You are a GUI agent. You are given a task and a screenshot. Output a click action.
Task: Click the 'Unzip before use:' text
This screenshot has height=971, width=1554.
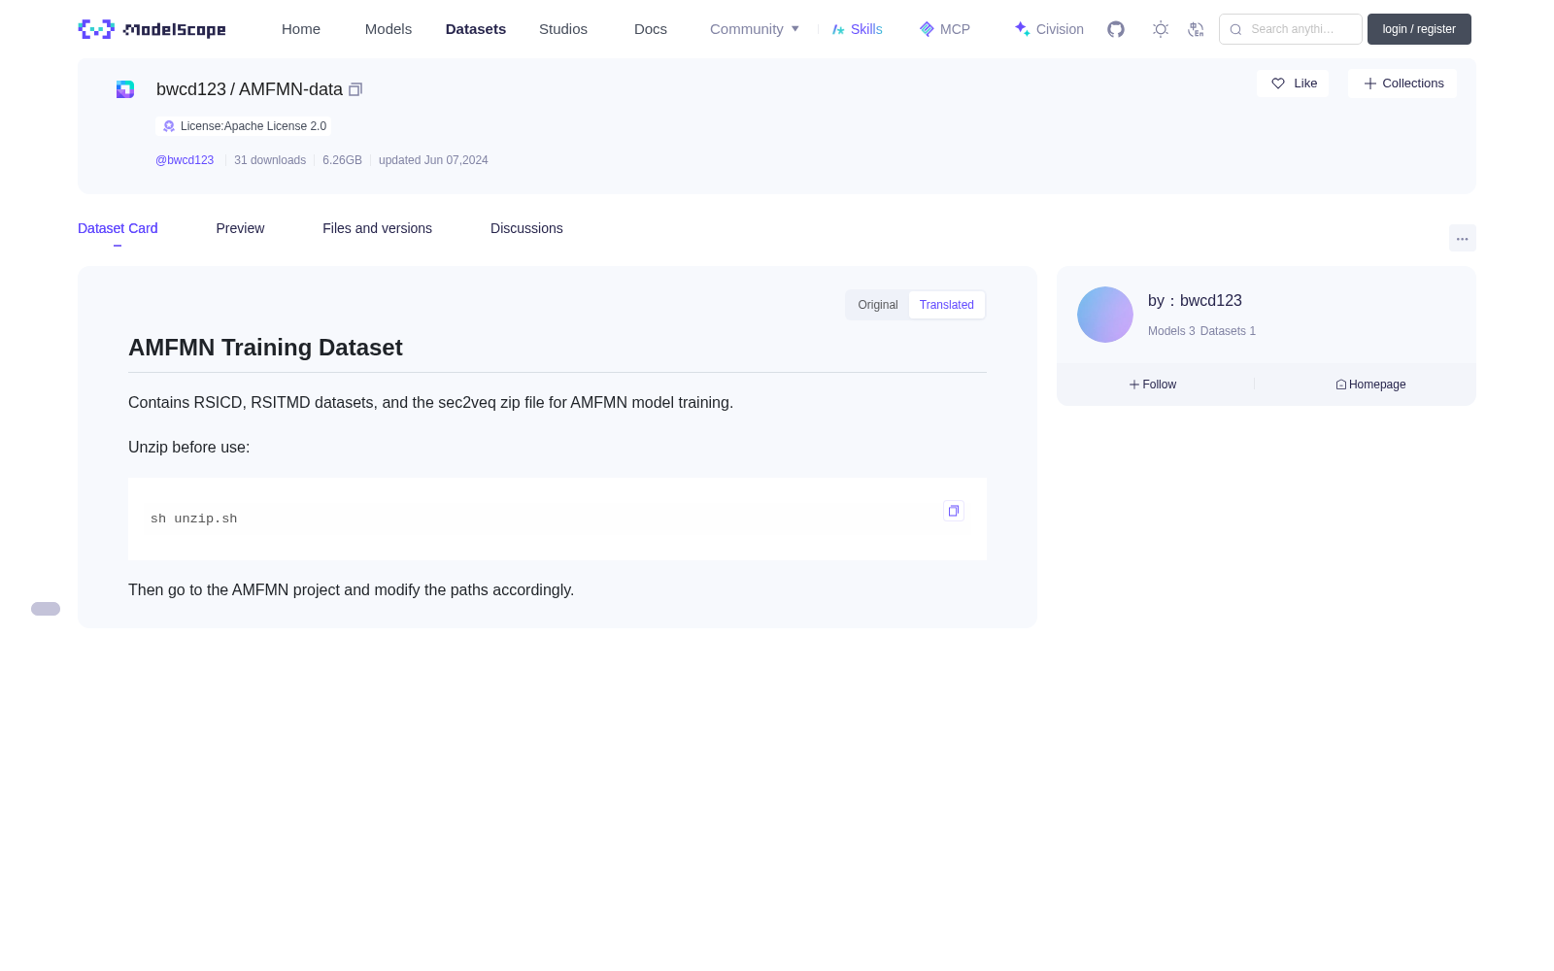coord(188,448)
